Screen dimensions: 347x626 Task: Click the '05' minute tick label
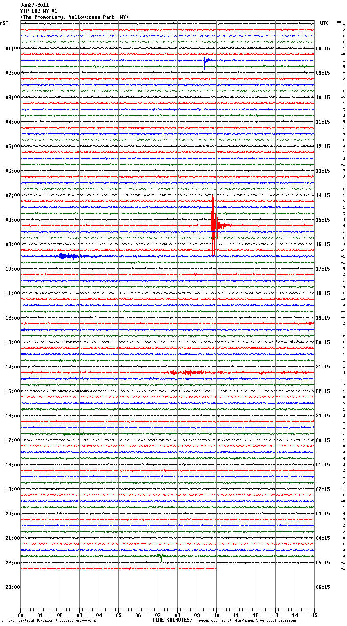click(118, 615)
